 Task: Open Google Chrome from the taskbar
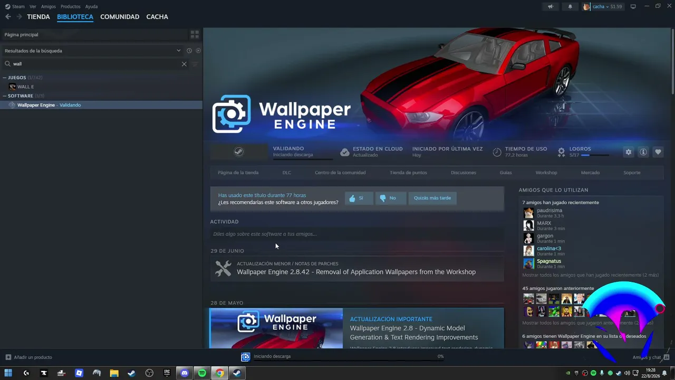pyautogui.click(x=219, y=373)
